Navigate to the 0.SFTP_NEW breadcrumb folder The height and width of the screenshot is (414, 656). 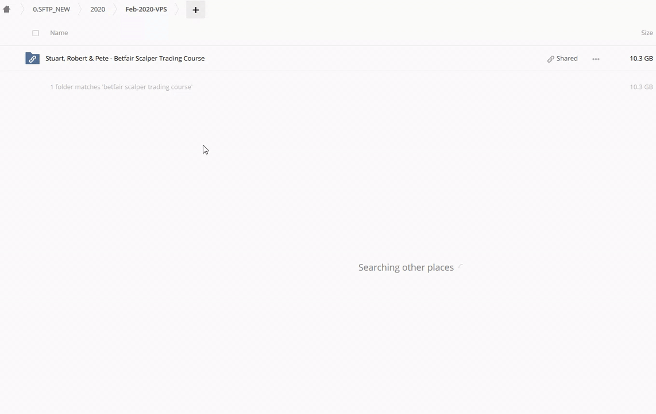(x=51, y=9)
